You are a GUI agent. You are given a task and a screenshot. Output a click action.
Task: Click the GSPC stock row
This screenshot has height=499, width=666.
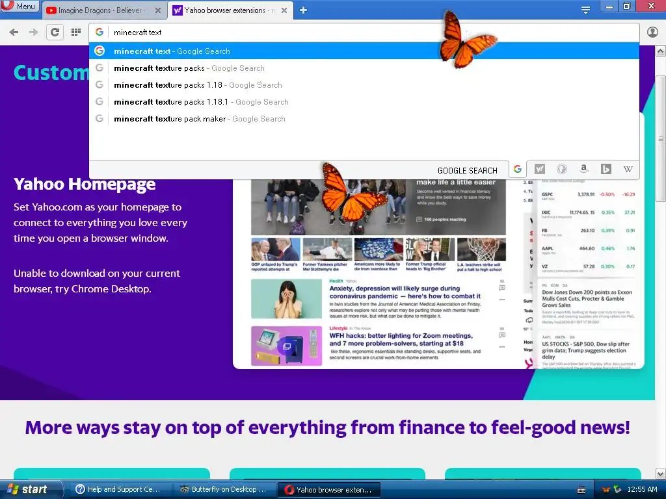[x=588, y=195]
